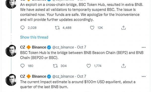Like the tweet with 12K likes

pyautogui.click(x=92, y=28)
